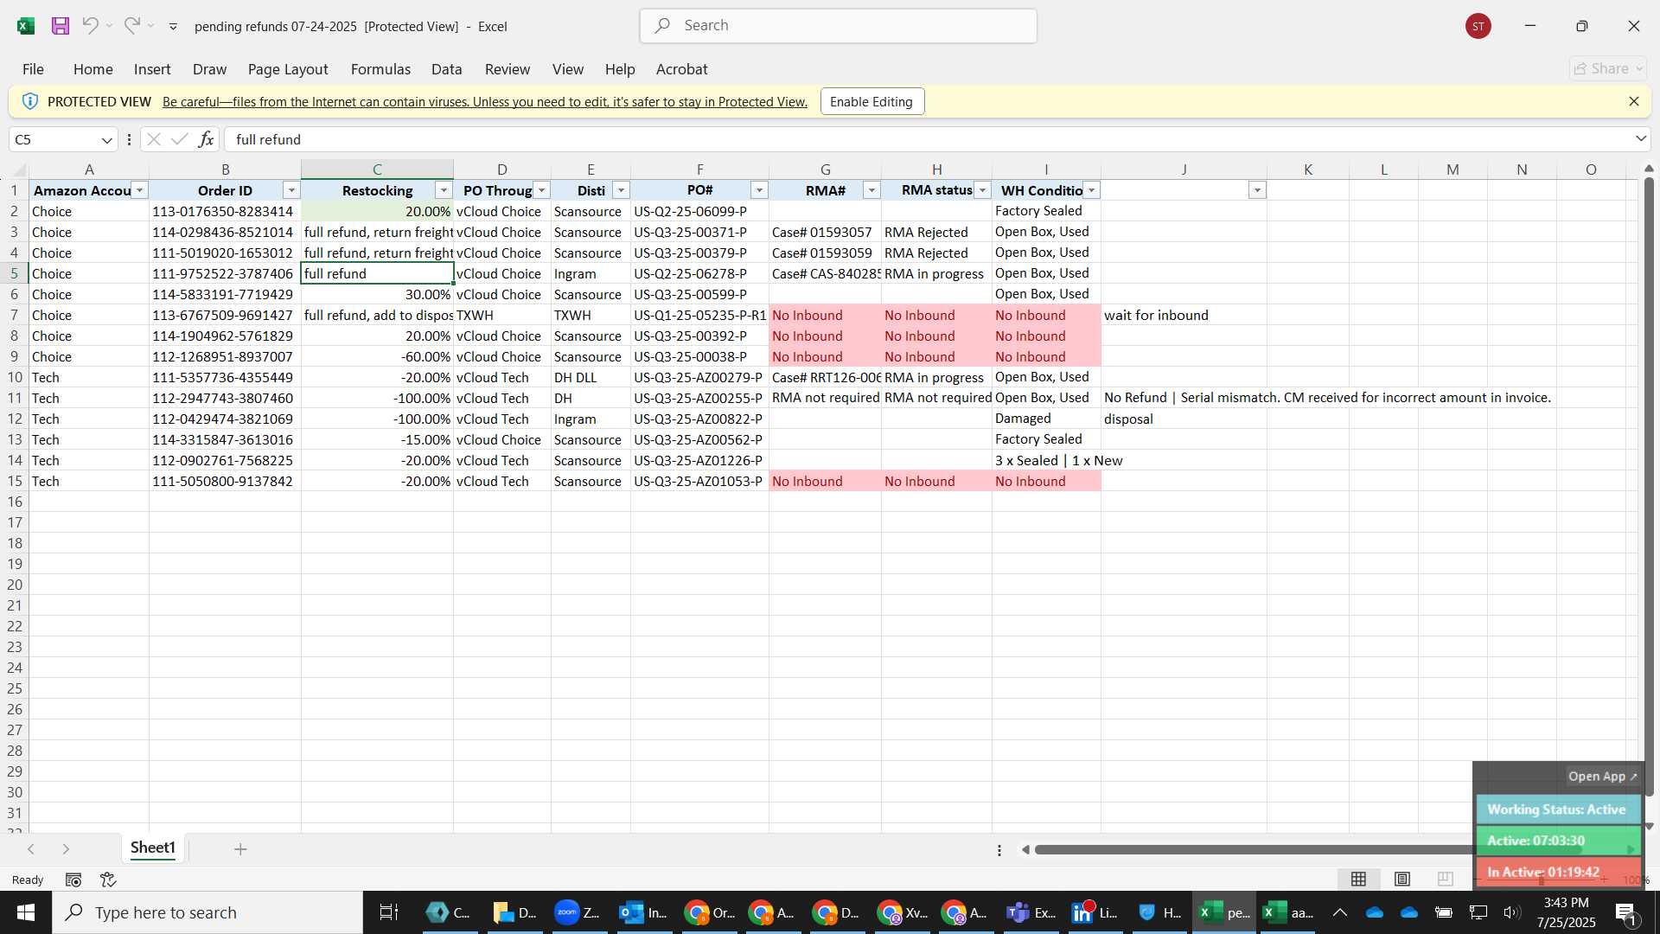Add a new sheet with plus icon
This screenshot has width=1660, height=934.
tap(240, 849)
